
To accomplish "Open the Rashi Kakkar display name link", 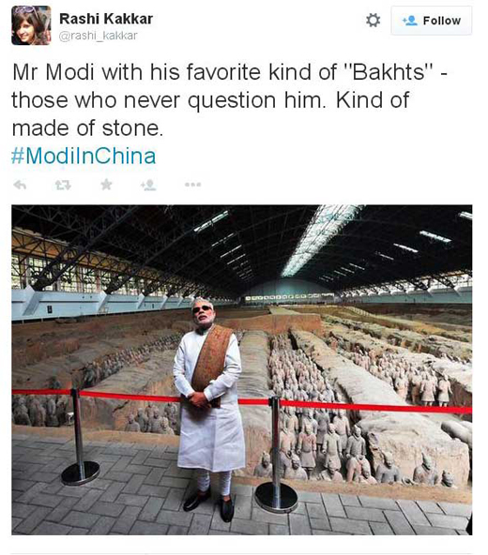I will [x=106, y=19].
